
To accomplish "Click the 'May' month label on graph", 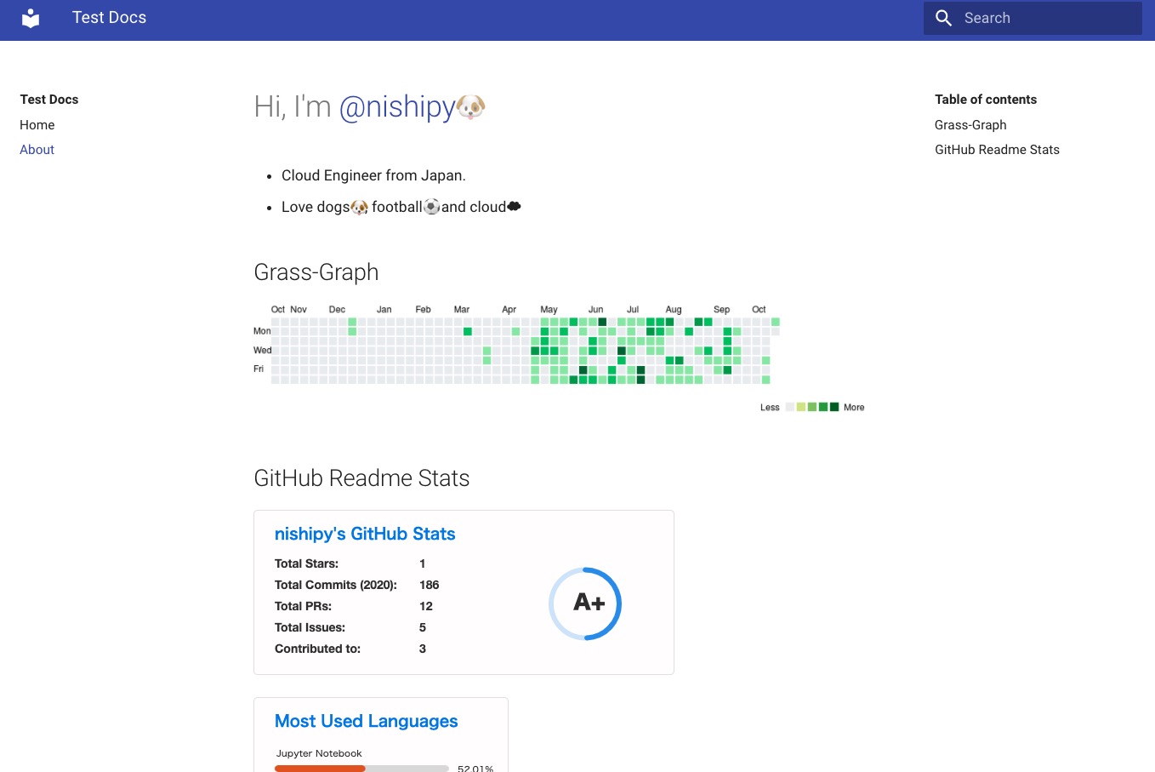I will (549, 310).
